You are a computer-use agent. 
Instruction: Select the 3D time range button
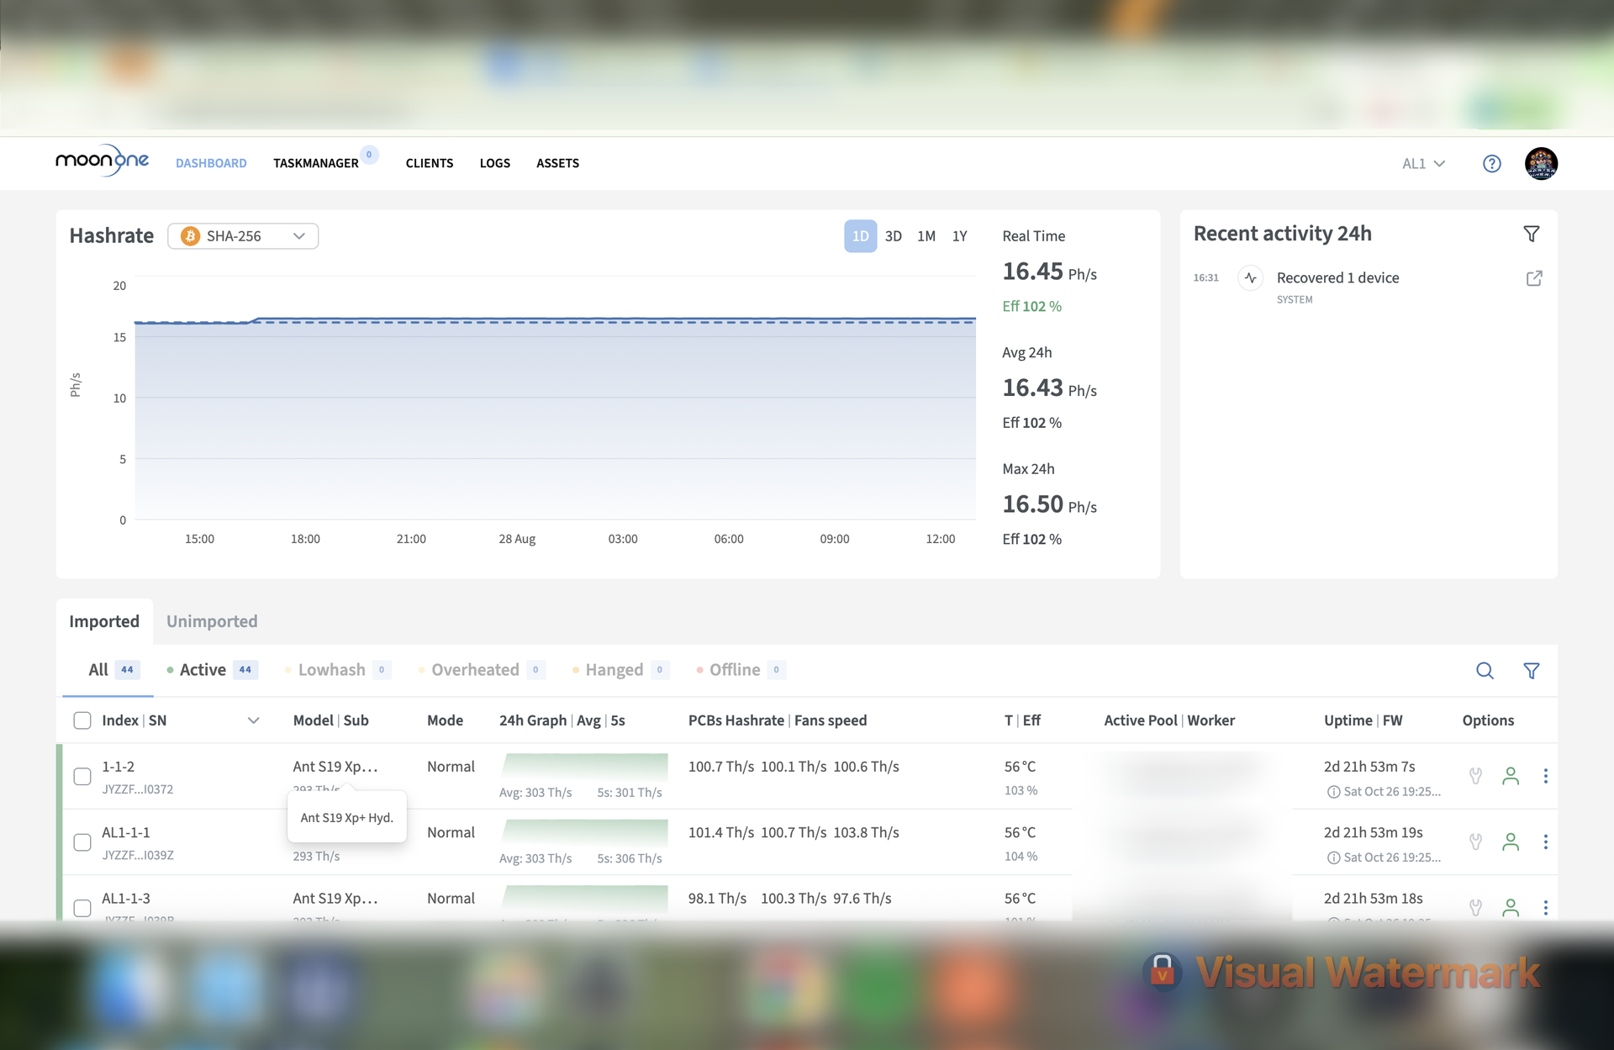(893, 236)
